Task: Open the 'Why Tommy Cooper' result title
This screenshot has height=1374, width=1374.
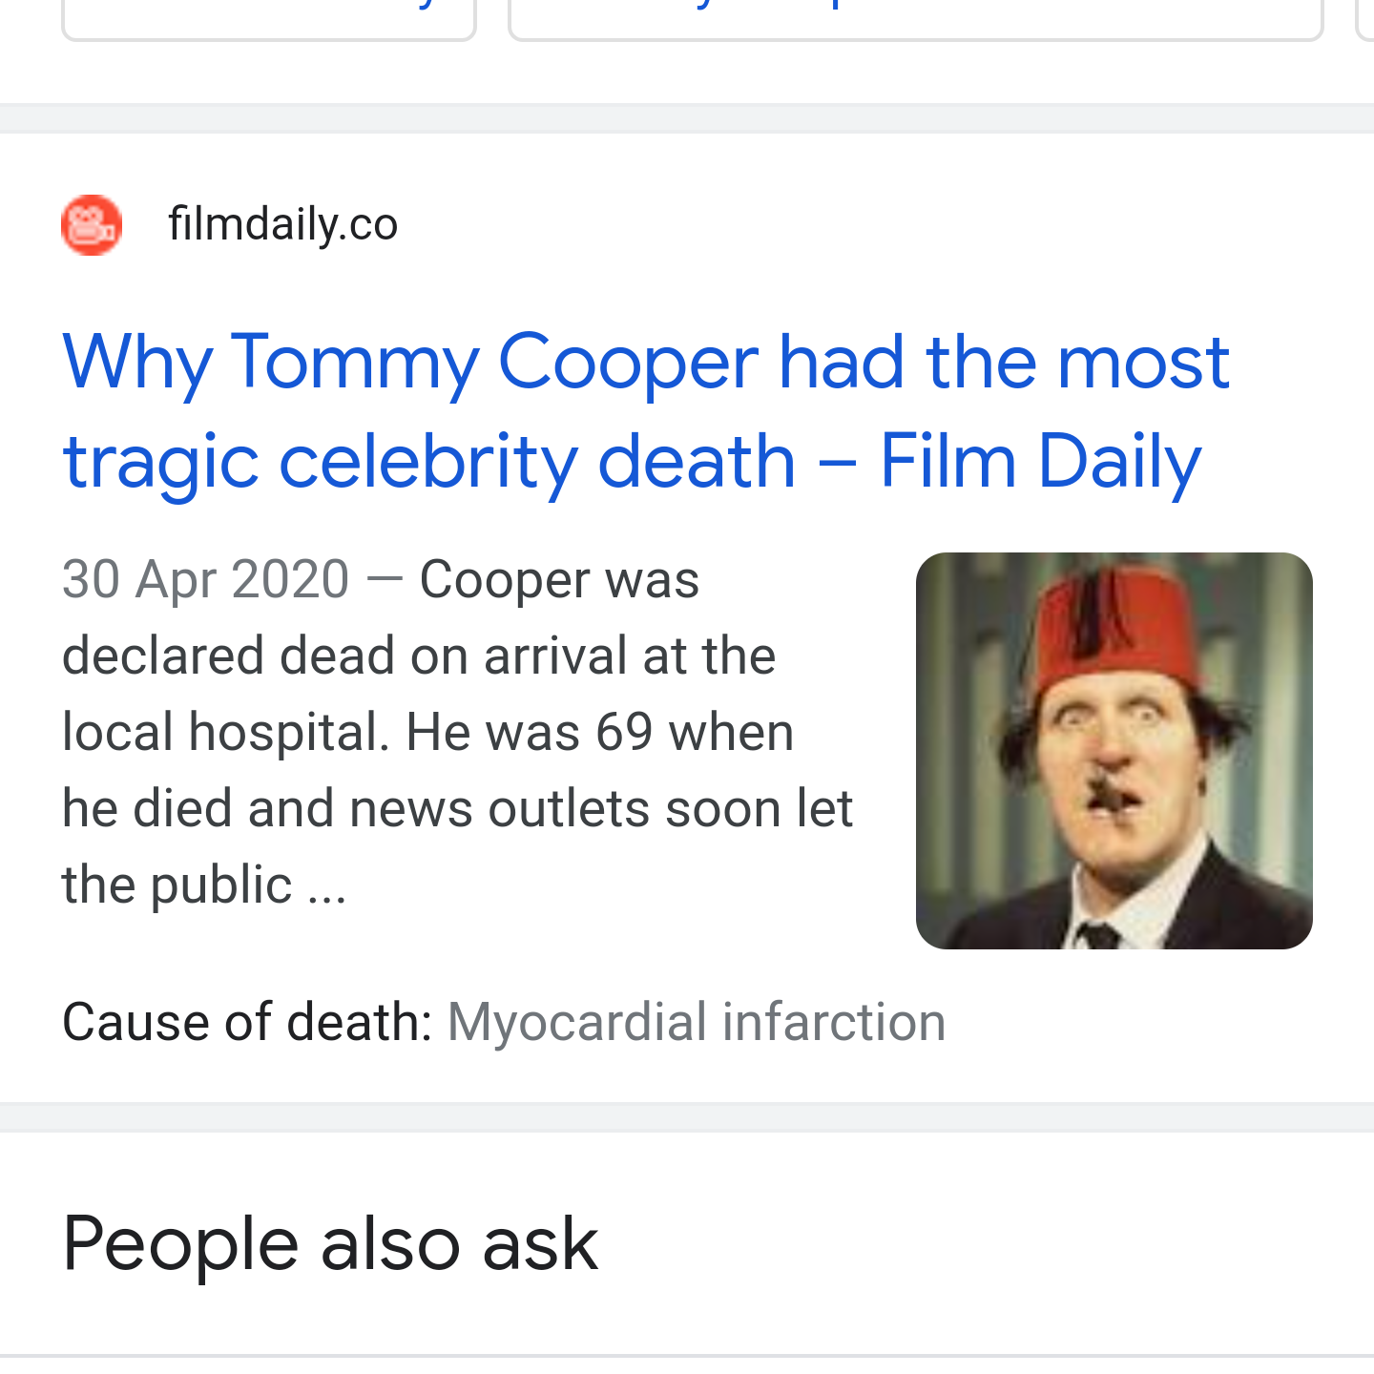Action: (x=645, y=363)
